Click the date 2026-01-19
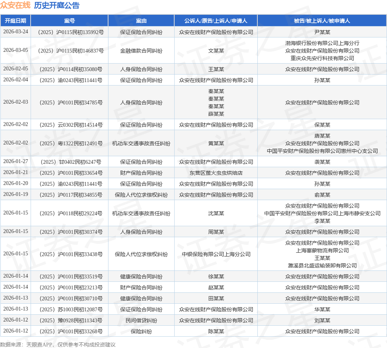The height and width of the screenshot is (348, 387). [15, 194]
